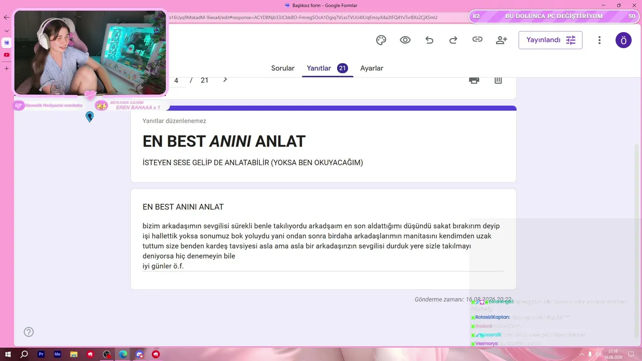This screenshot has width=642, height=361.
Task: Click the EREN BAHAAA x 1 overlay label
Action: tap(138, 107)
